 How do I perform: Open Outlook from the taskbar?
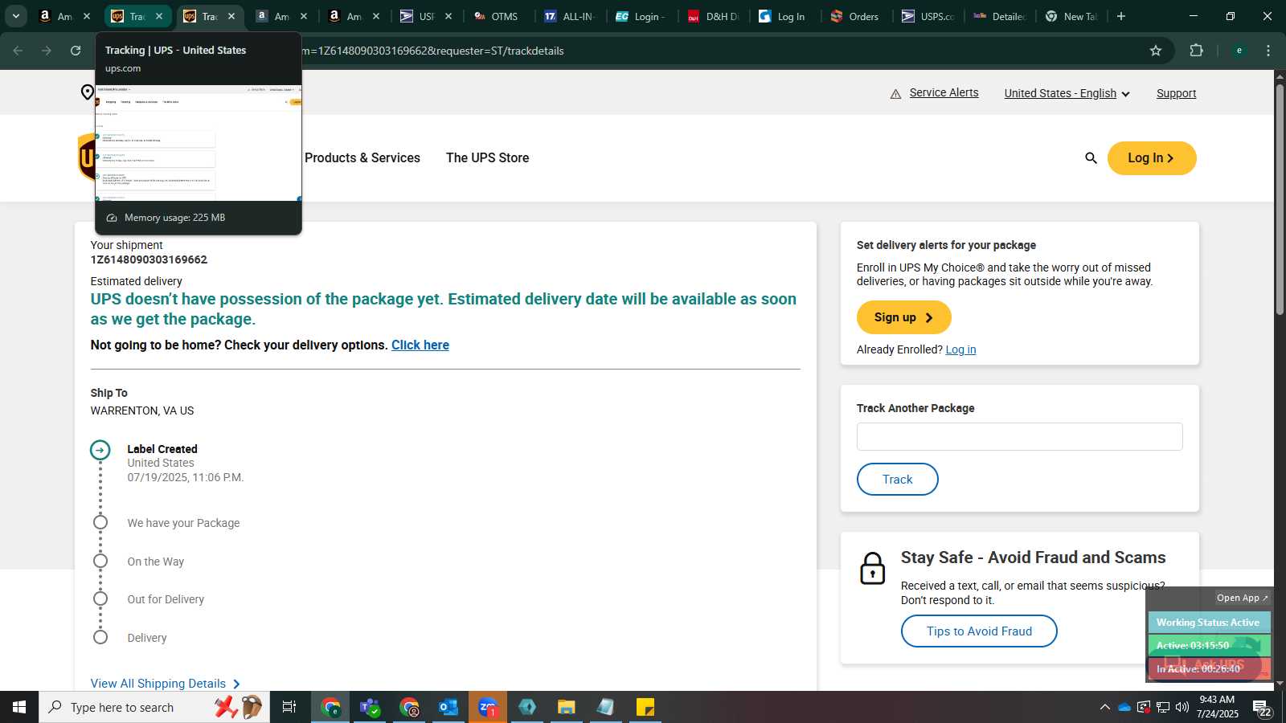click(x=448, y=707)
